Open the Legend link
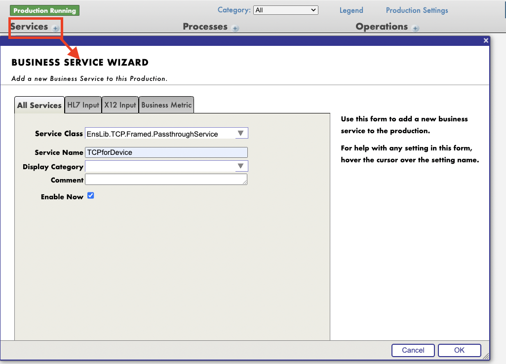 click(351, 10)
